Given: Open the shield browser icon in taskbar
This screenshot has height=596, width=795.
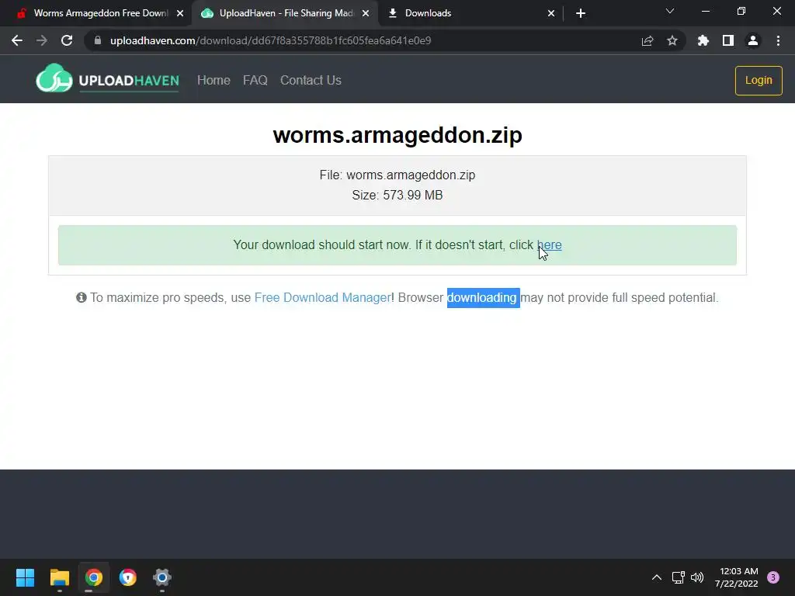Looking at the screenshot, I should (x=128, y=577).
